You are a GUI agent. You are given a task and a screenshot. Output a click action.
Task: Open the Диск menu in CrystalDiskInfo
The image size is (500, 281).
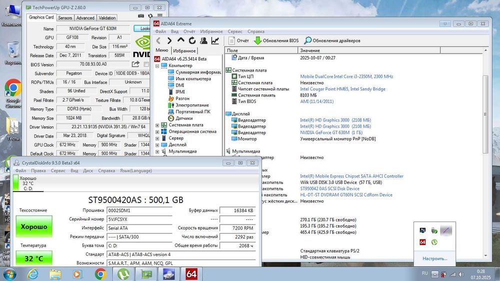tap(88, 170)
